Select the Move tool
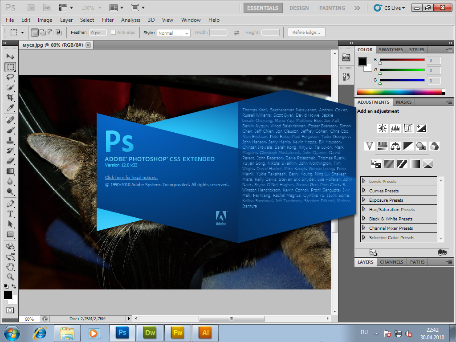 (10, 57)
